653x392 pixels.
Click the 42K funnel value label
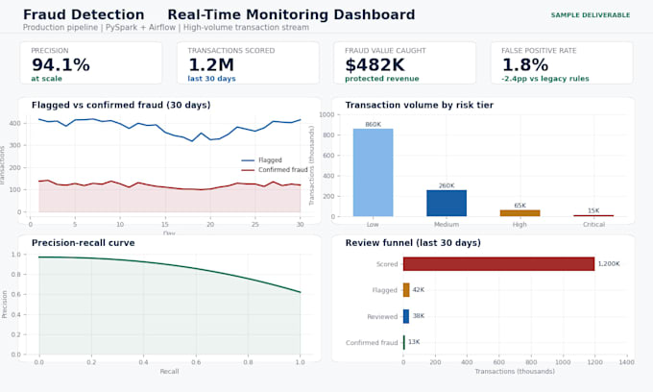tap(419, 289)
